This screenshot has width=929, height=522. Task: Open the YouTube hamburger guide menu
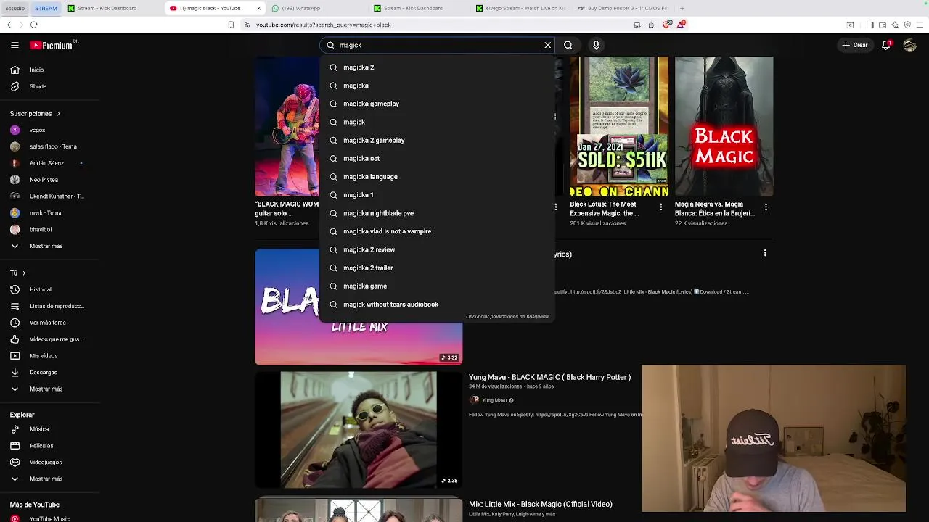(15, 45)
